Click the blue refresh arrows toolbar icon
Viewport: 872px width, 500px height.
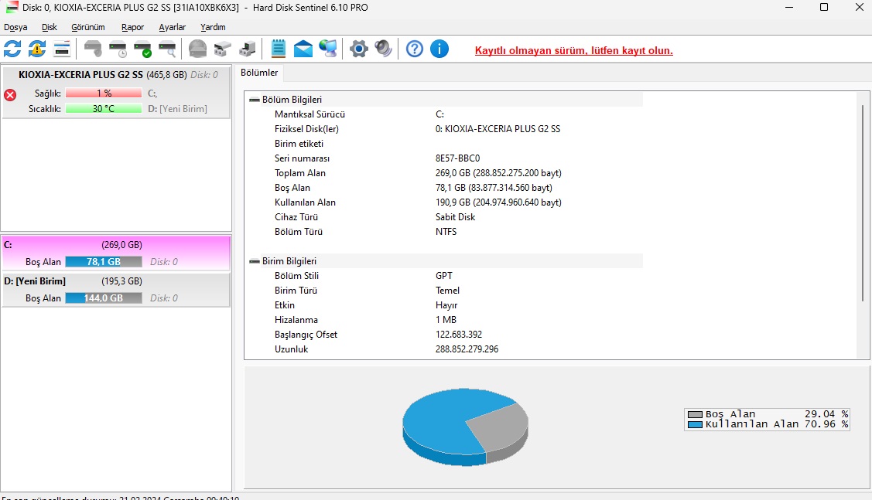tap(12, 49)
